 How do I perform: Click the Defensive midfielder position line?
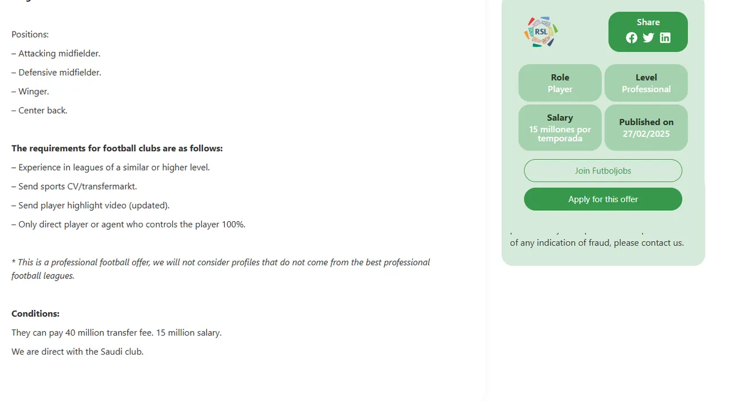pos(57,72)
